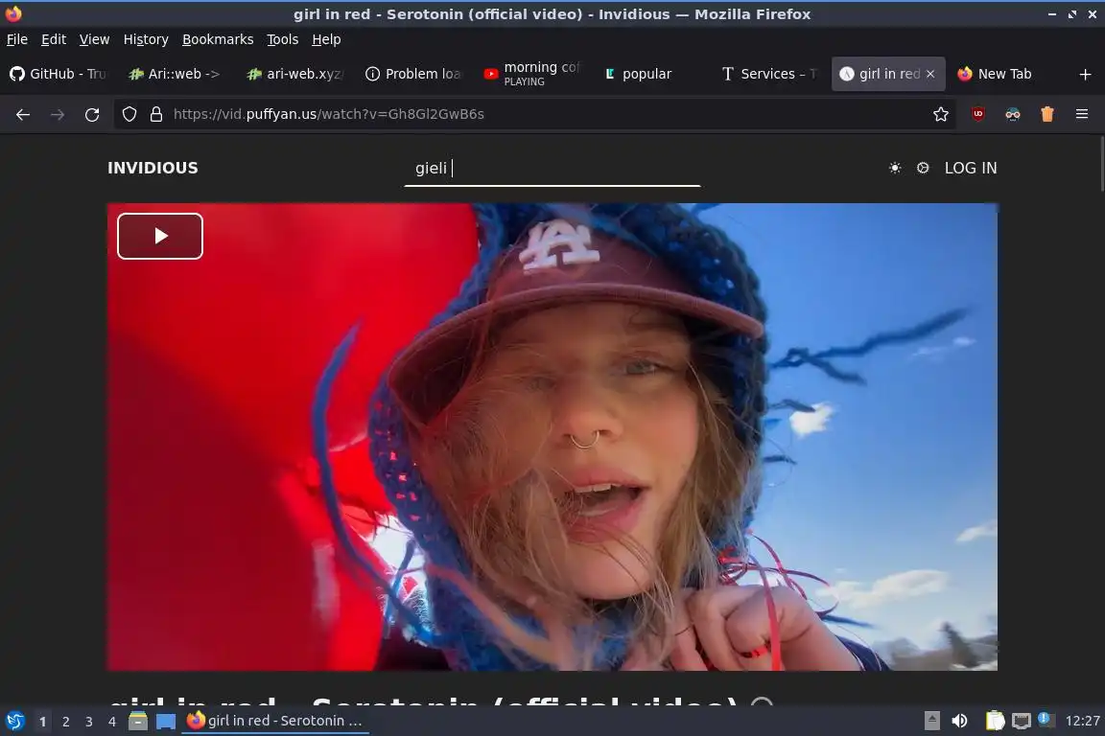Image resolution: width=1105 pixels, height=736 pixels.
Task: Open the volume control tray icon
Action: [x=959, y=722]
